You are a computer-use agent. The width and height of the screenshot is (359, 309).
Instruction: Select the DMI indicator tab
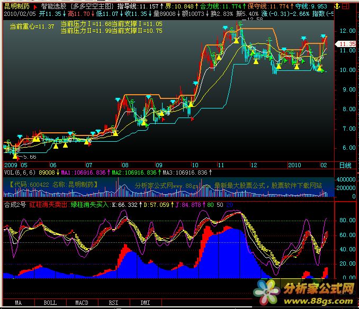point(144,303)
